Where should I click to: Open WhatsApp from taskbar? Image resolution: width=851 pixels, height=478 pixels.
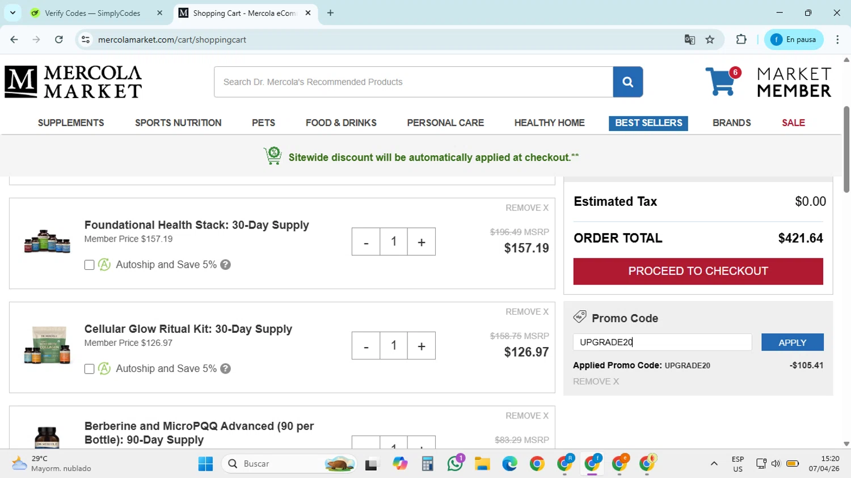[x=455, y=464]
